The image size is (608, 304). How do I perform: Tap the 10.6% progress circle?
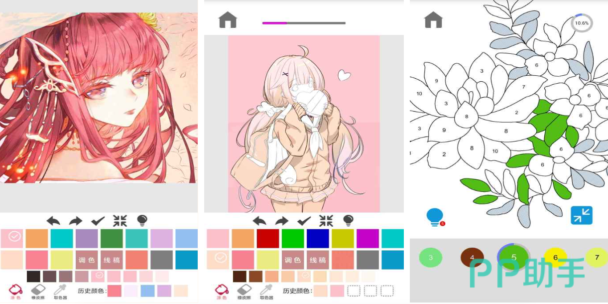[x=582, y=23]
